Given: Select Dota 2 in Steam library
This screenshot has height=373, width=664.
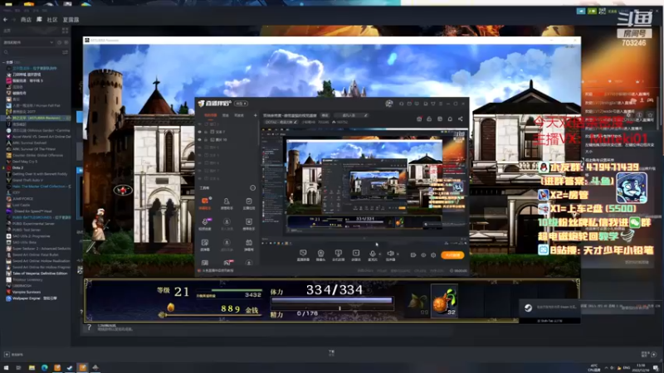Looking at the screenshot, I should point(17,167).
